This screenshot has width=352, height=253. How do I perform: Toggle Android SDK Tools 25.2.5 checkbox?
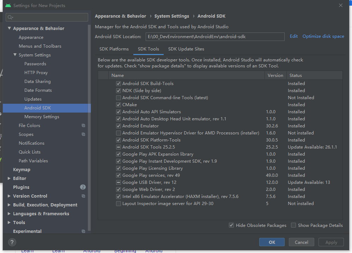(x=118, y=147)
